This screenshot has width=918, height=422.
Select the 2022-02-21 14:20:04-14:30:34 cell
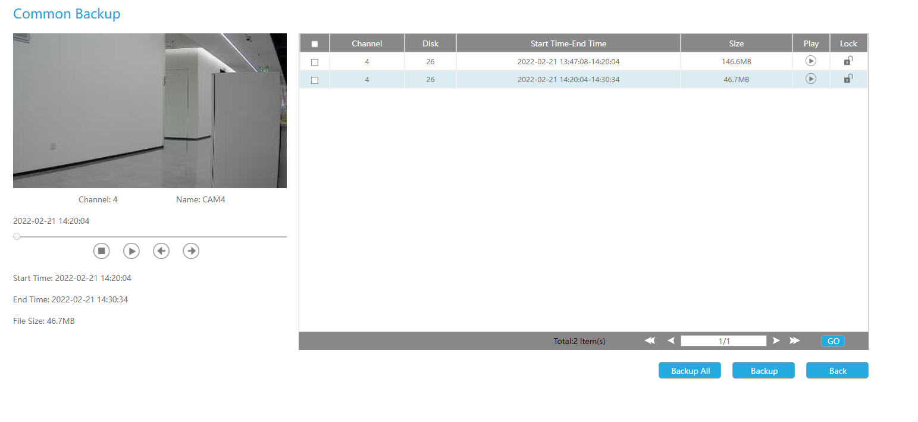(569, 79)
